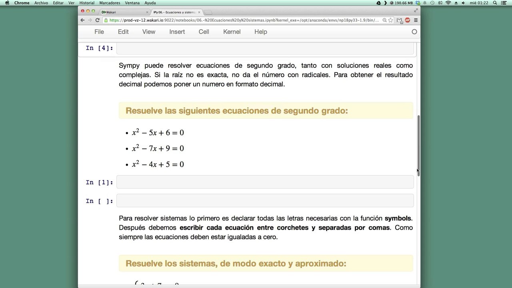
Task: Click into the In [4] code cell
Action: coord(265,48)
